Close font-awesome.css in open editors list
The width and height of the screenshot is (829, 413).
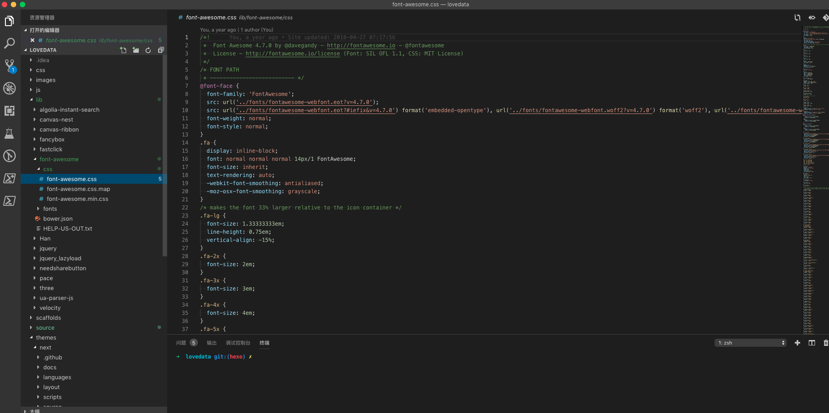click(x=32, y=40)
